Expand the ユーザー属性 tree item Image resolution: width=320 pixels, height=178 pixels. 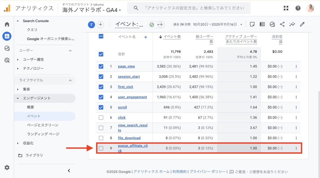(x=18, y=60)
